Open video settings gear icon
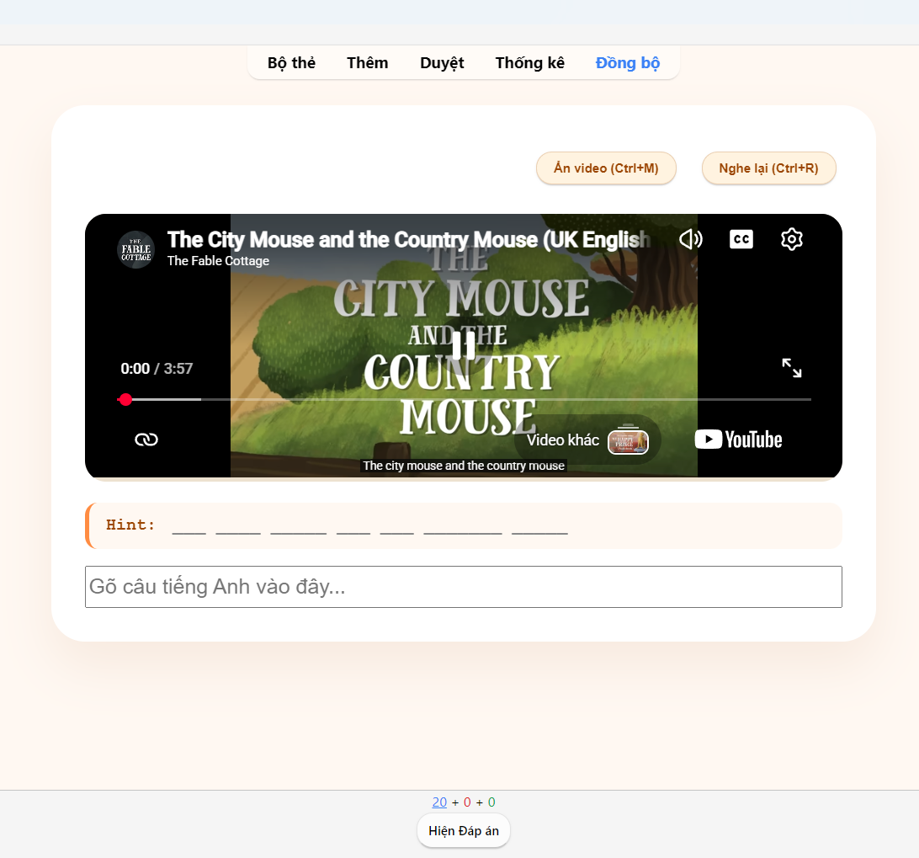This screenshot has height=858, width=919. 792,239
